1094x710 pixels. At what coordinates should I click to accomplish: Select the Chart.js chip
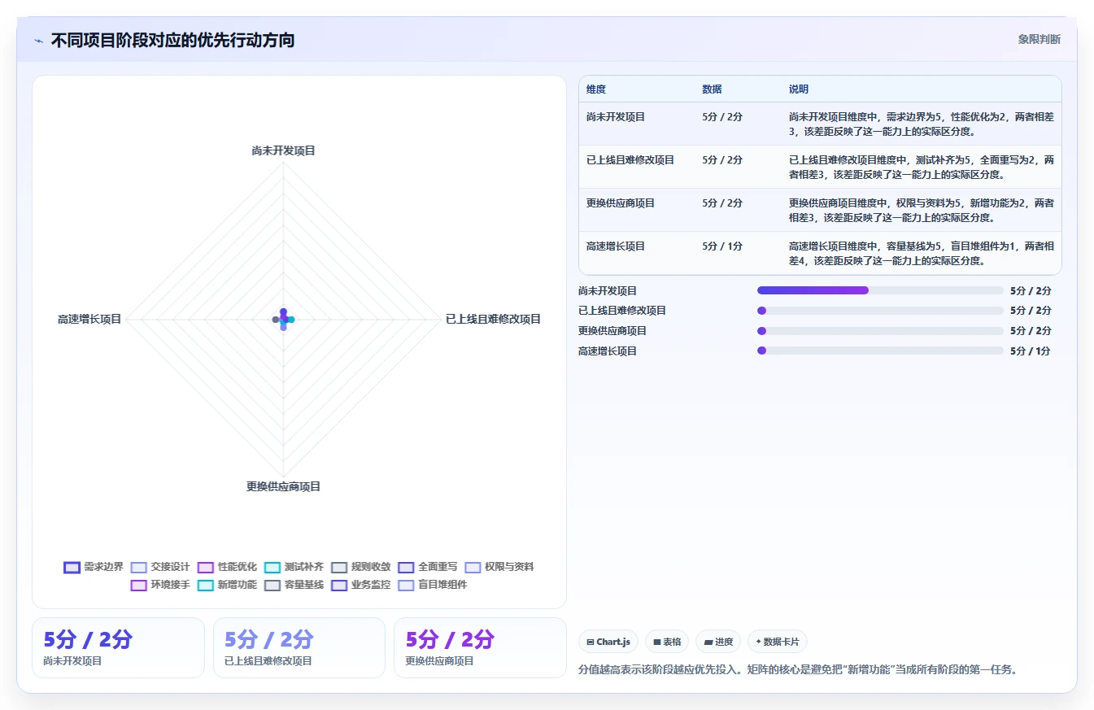(608, 642)
